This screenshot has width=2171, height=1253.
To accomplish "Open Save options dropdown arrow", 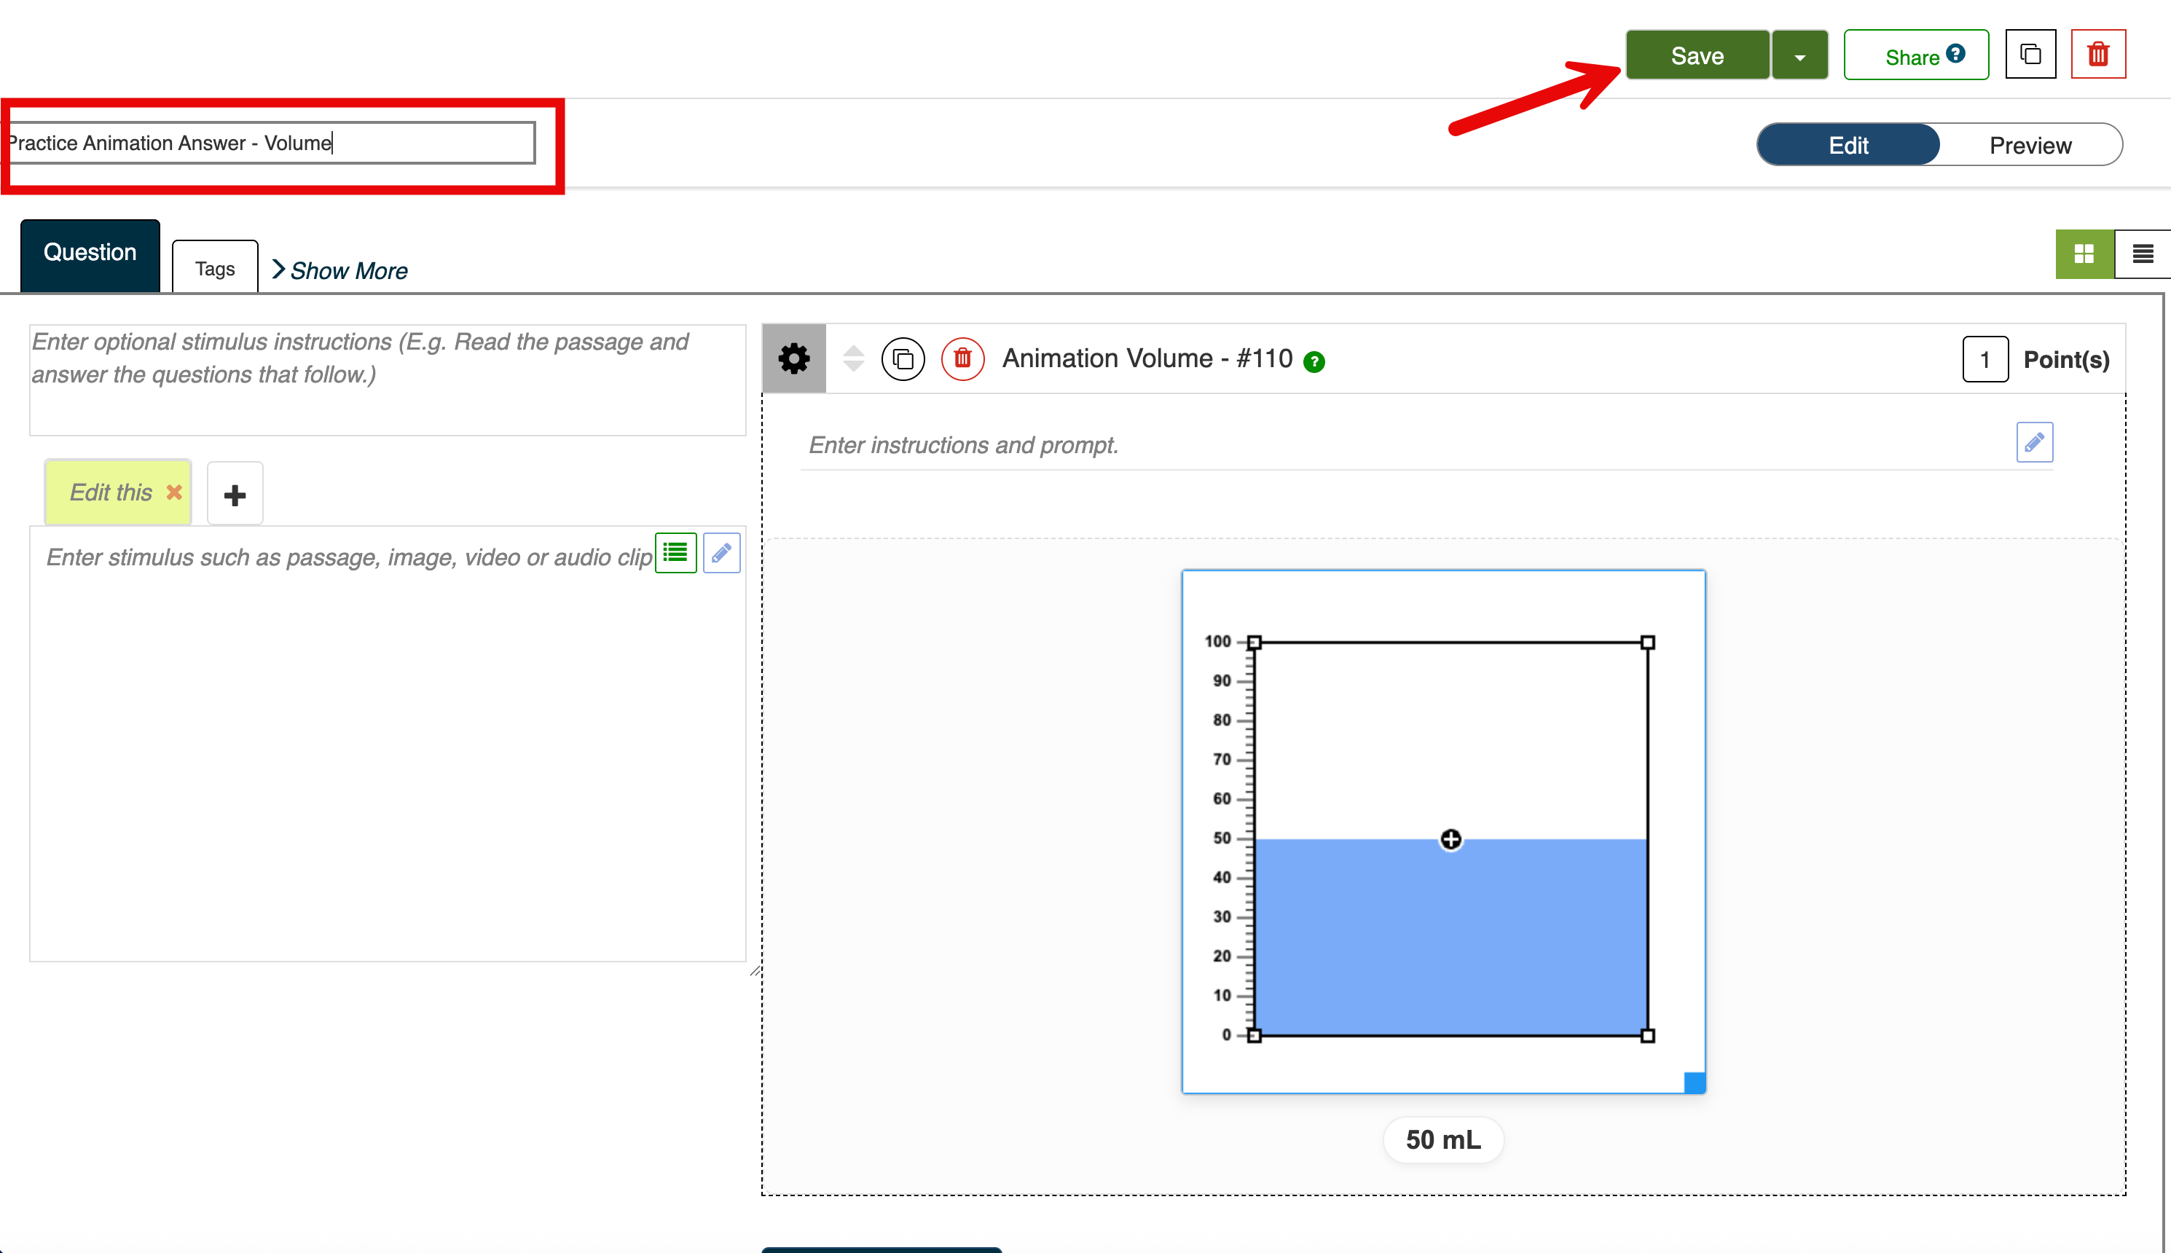I will [1799, 56].
